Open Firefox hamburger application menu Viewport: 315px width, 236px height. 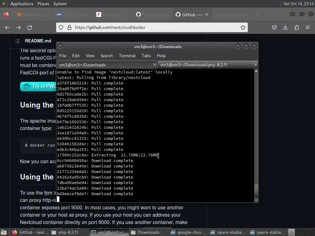click(308, 27)
